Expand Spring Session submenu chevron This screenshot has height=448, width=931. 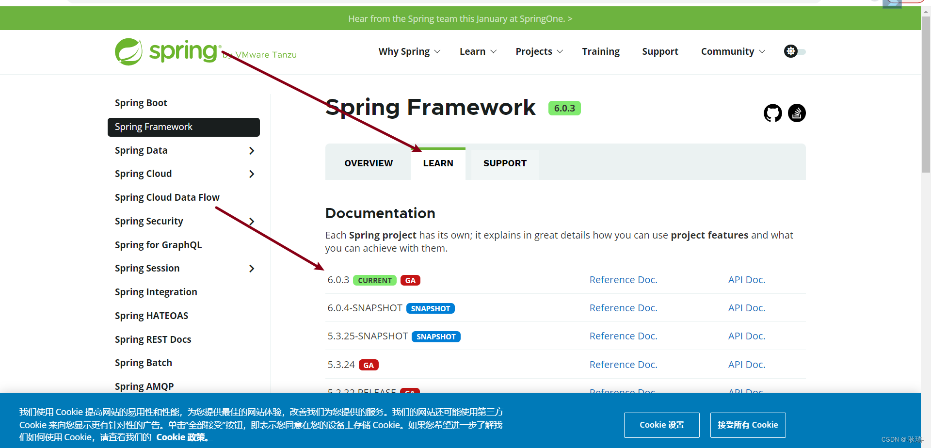pyautogui.click(x=251, y=269)
